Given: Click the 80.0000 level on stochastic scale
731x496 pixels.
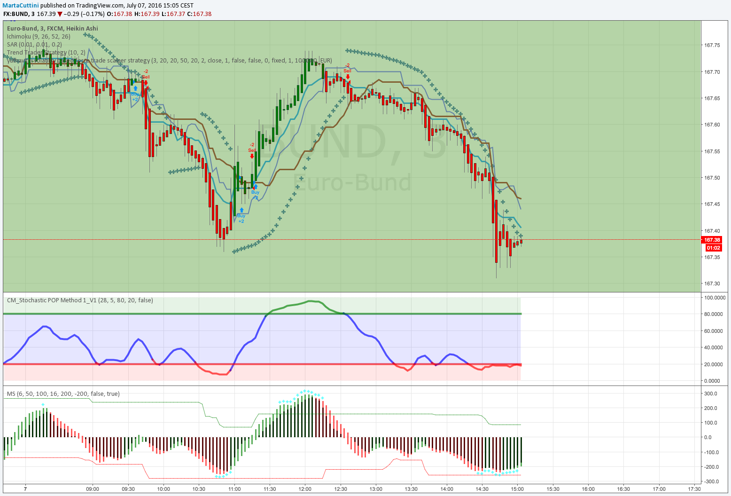Looking at the screenshot, I should point(713,314).
